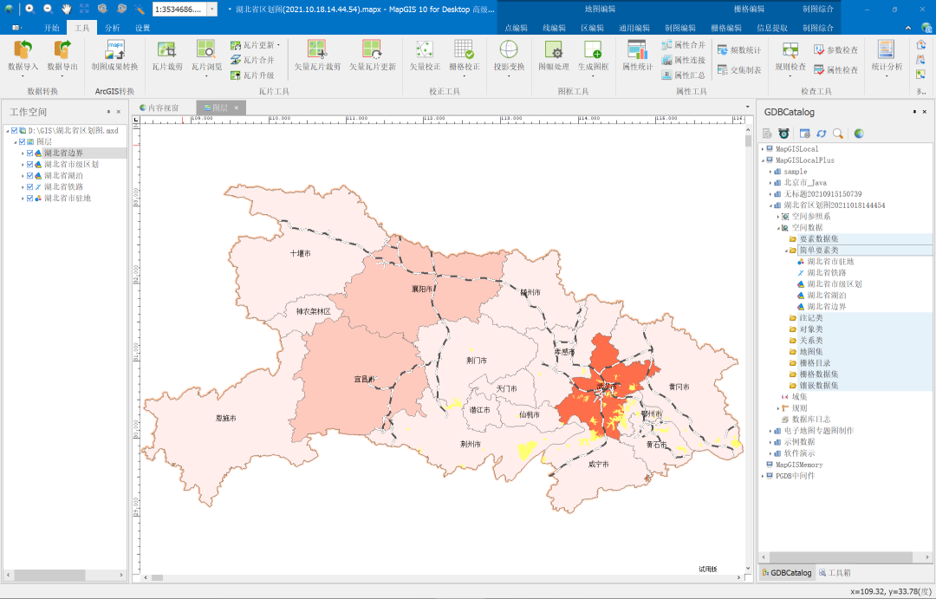The image size is (936, 599).
Task: Toggle checkbox for 湖北省边界 layer
Action: pyautogui.click(x=29, y=153)
